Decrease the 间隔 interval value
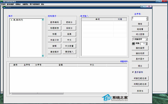 point(146,44)
